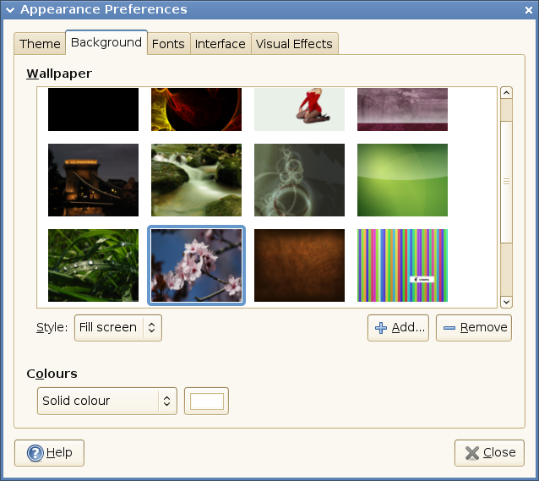Screen dimensions: 539x481
Task: Pick the brown leather texture wallpaper
Action: click(299, 265)
